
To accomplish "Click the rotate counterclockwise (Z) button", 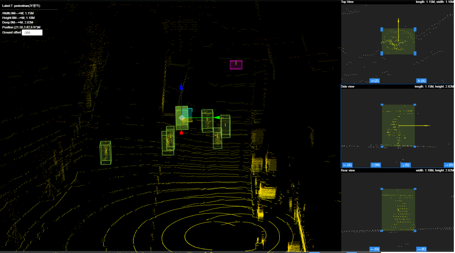I will (x=375, y=81).
